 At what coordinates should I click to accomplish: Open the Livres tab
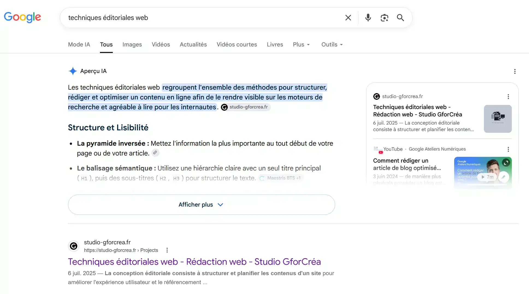point(275,45)
